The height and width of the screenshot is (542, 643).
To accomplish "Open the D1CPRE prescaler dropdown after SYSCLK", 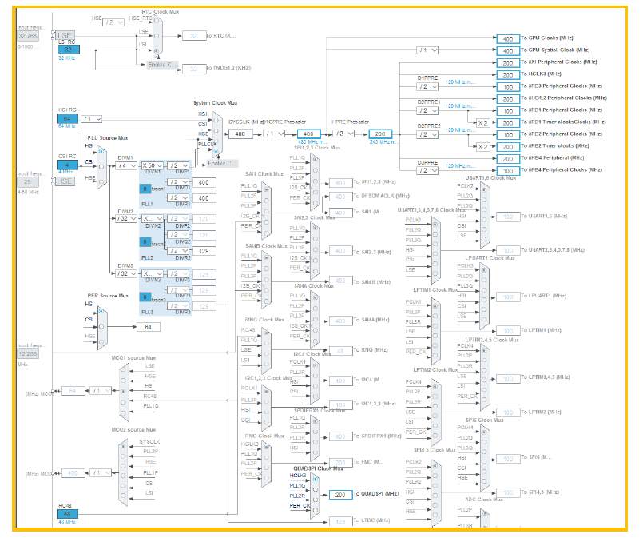I will click(x=274, y=134).
